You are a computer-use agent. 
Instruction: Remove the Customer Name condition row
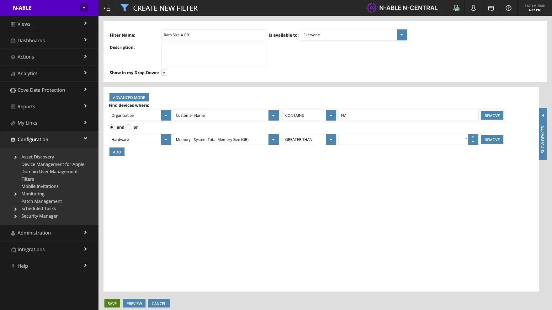492,116
